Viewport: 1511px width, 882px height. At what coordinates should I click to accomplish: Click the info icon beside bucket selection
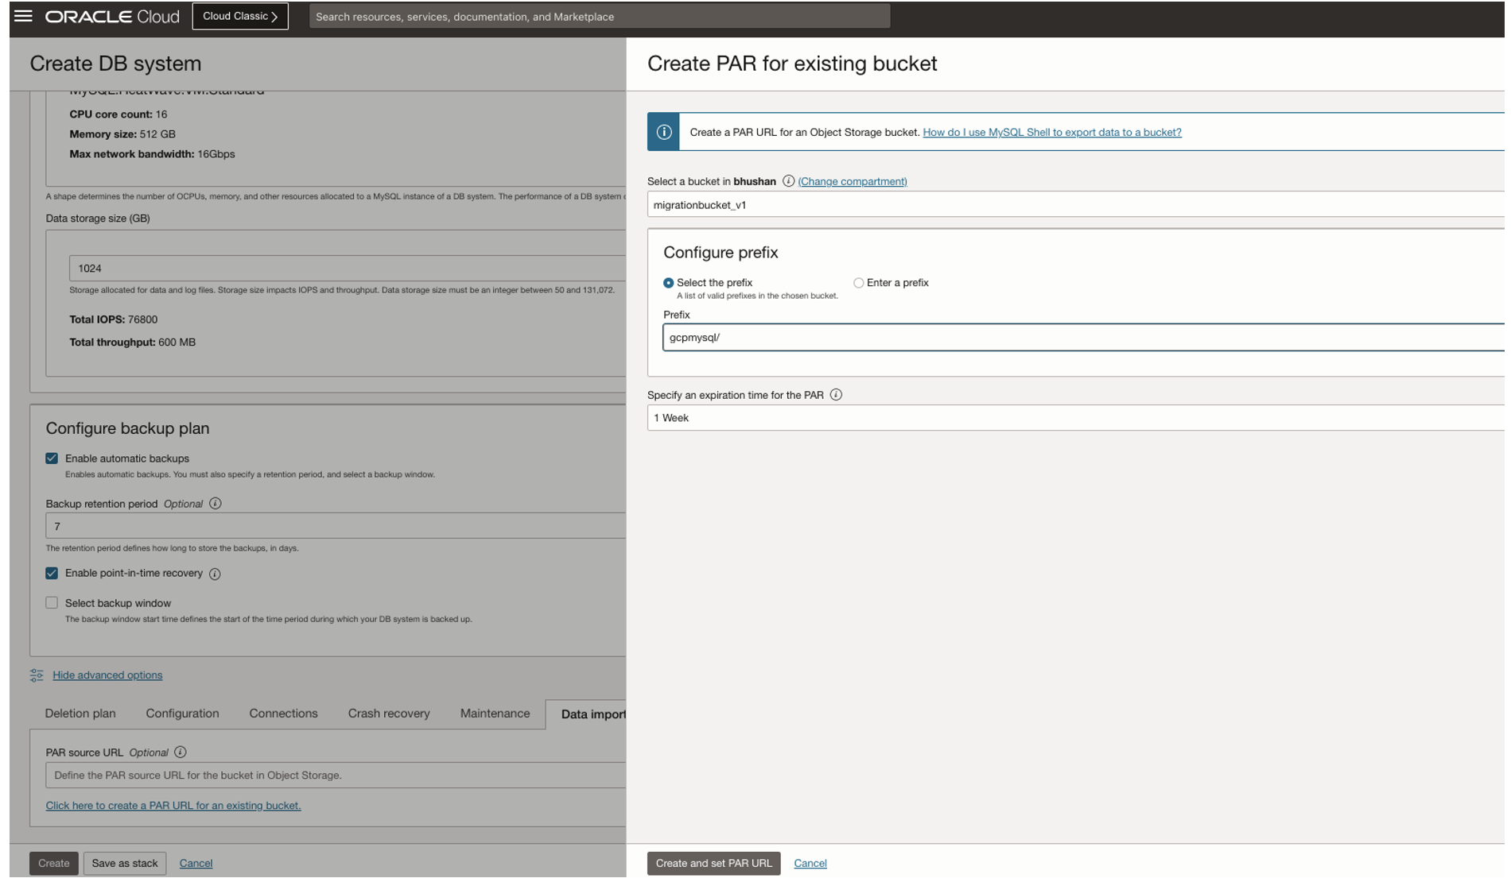click(787, 181)
